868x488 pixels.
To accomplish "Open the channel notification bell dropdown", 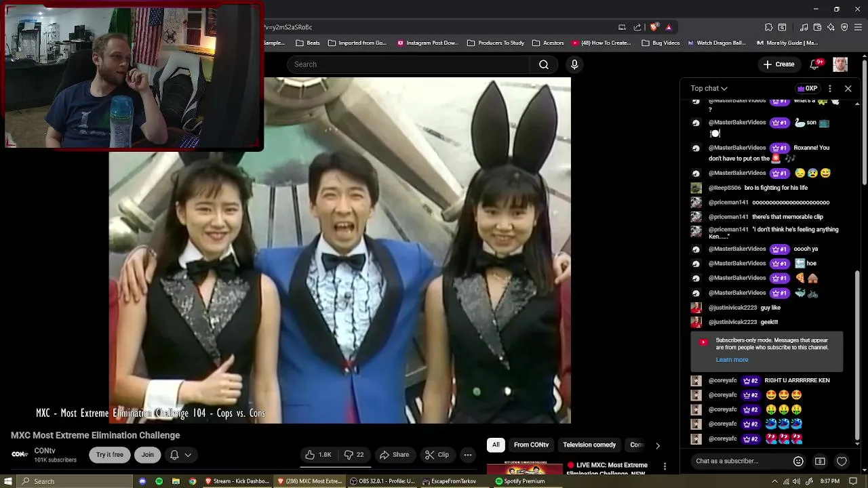I will coord(180,455).
